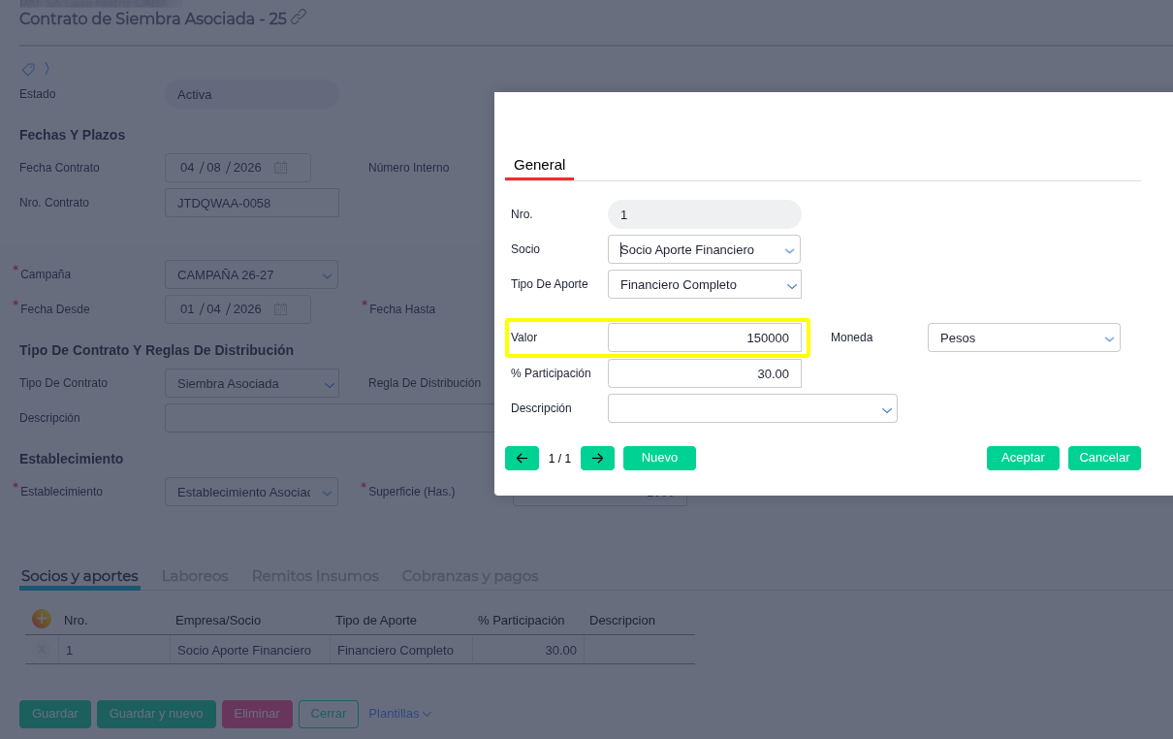
Task: Add new row with plus icon in Socios table
Action: pyautogui.click(x=42, y=619)
